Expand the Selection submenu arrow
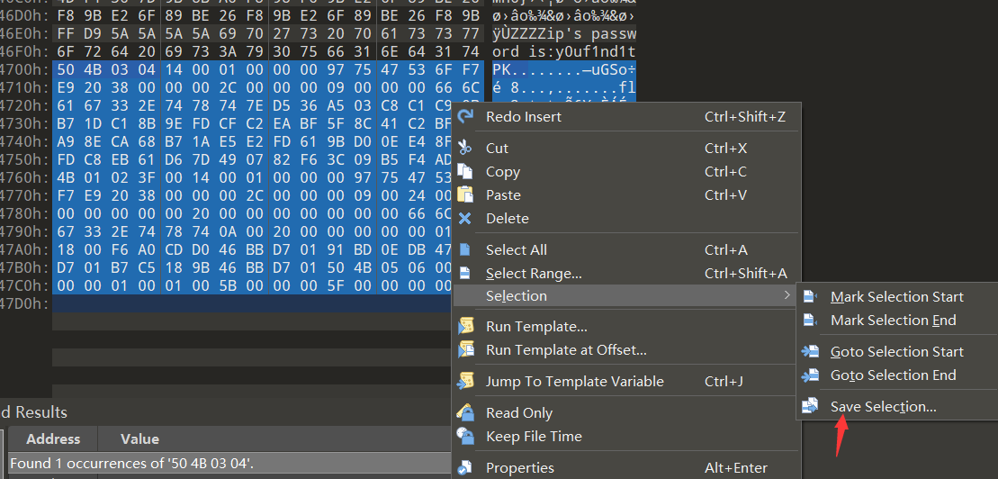The image size is (998, 479). point(787,295)
